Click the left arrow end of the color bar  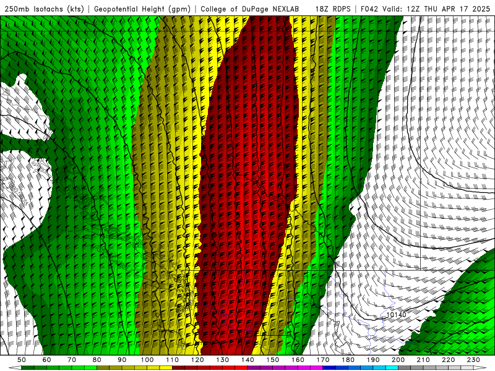click(15, 368)
